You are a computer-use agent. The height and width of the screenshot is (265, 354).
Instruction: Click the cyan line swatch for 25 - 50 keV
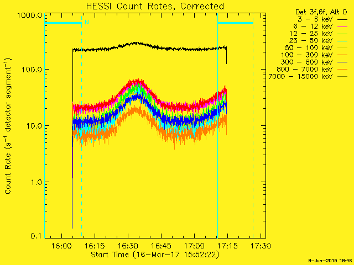342,41
